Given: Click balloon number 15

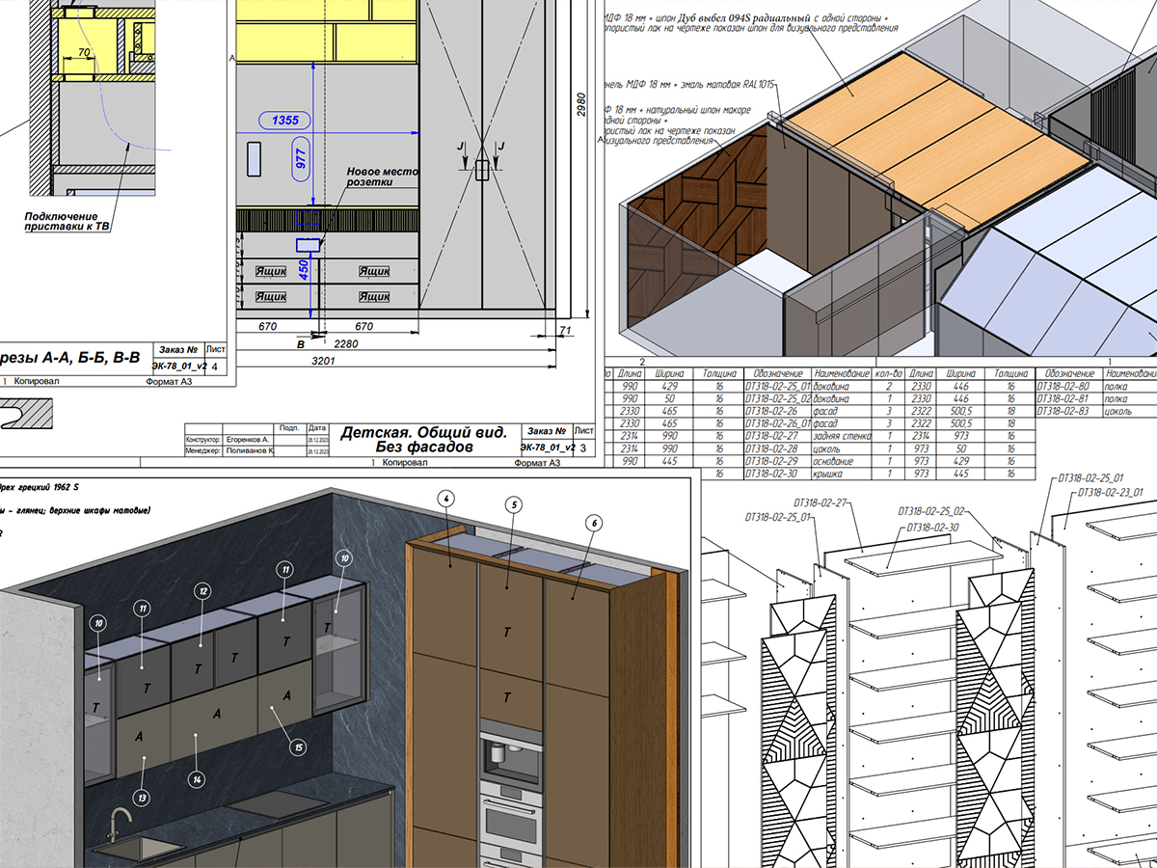Looking at the screenshot, I should click(x=298, y=746).
